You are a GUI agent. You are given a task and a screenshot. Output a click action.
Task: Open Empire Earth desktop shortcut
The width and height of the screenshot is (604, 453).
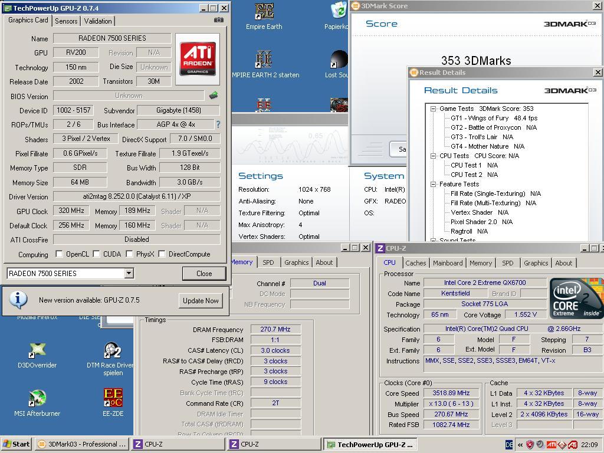(x=264, y=16)
